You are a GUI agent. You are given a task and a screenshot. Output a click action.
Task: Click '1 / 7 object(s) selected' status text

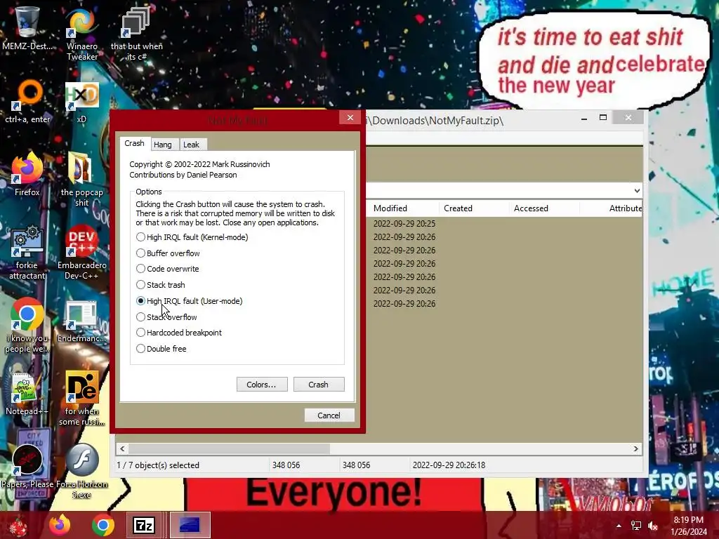tap(158, 465)
